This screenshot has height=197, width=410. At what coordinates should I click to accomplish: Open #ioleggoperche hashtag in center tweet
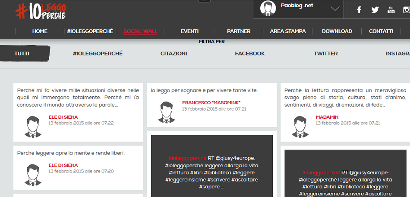point(187,158)
